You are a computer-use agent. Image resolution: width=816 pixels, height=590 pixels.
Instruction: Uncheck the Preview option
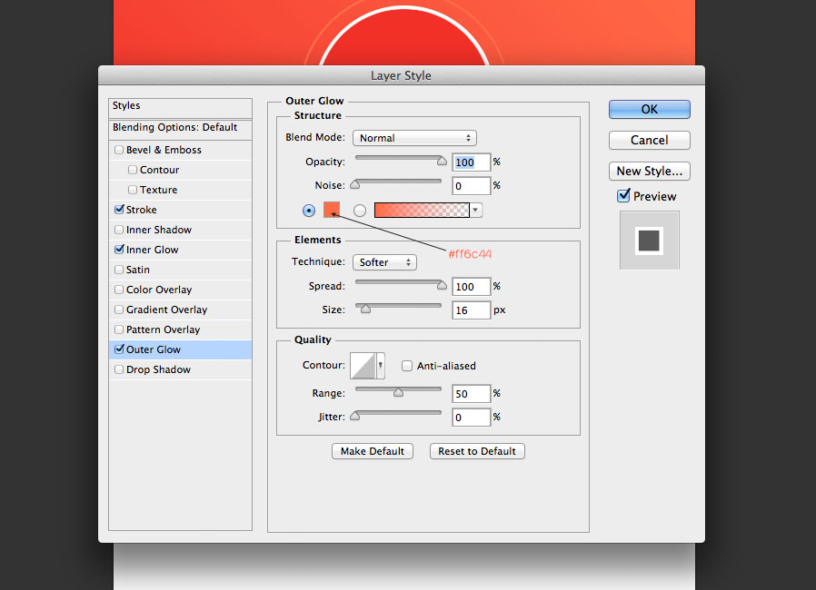624,196
